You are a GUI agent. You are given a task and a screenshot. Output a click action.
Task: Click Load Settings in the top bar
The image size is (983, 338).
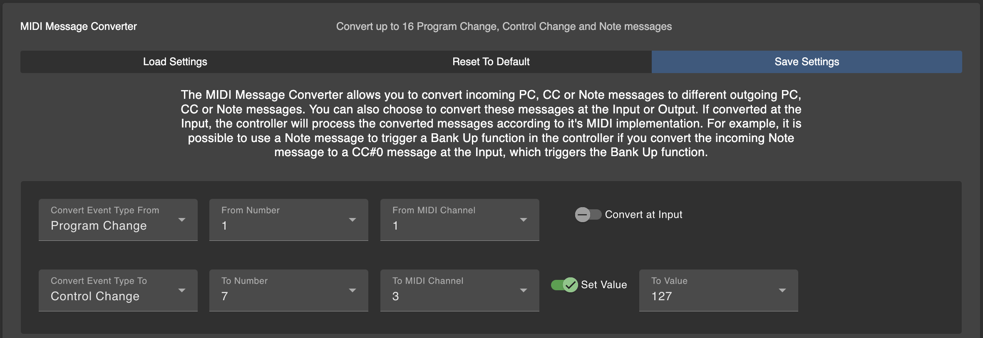click(x=175, y=62)
